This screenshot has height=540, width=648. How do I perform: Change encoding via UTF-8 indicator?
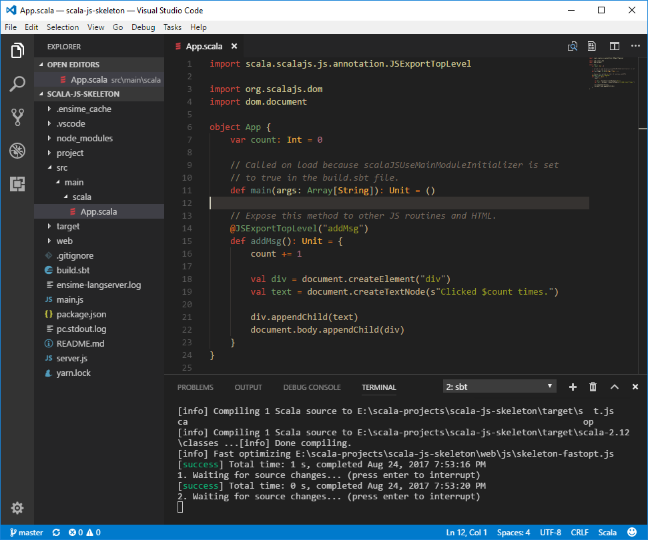click(x=551, y=533)
